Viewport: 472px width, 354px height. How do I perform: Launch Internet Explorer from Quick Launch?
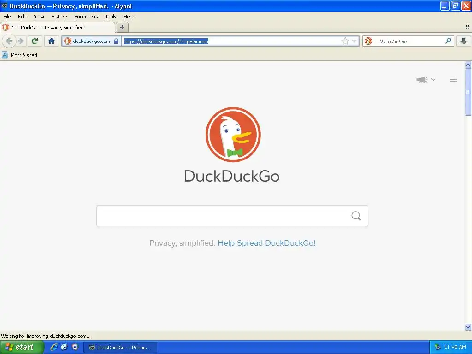tap(53, 347)
